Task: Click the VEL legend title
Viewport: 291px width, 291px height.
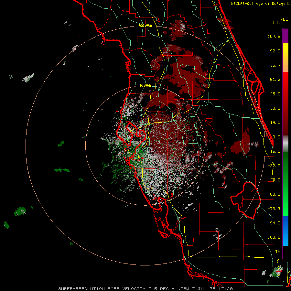Action: tap(284, 19)
